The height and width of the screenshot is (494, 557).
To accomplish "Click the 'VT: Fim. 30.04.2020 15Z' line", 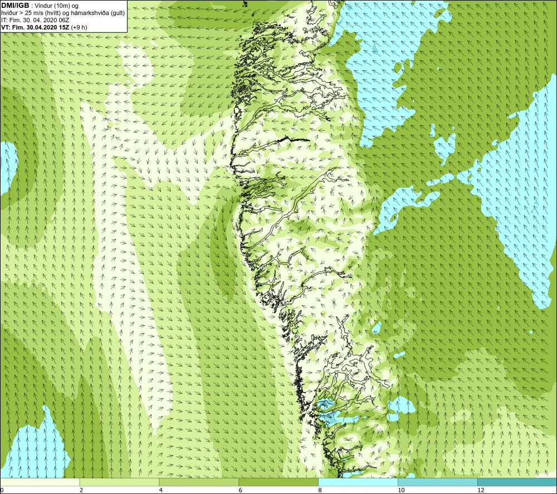I will coord(44,27).
